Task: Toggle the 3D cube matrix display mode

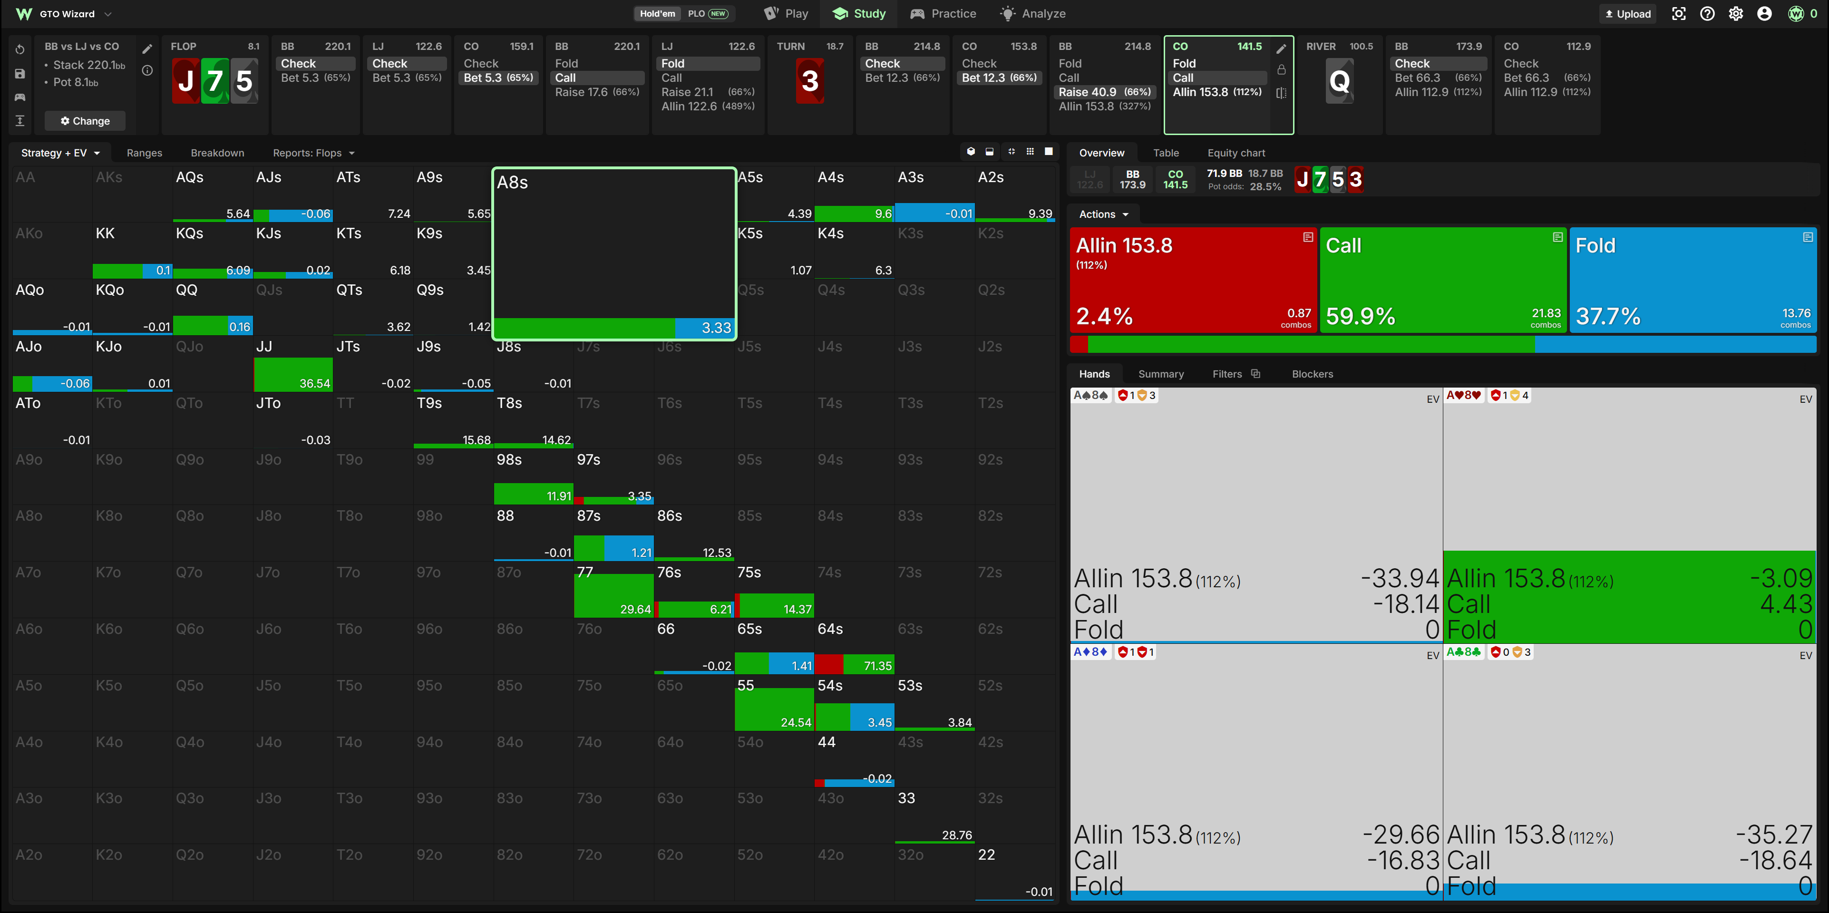Action: [x=971, y=151]
